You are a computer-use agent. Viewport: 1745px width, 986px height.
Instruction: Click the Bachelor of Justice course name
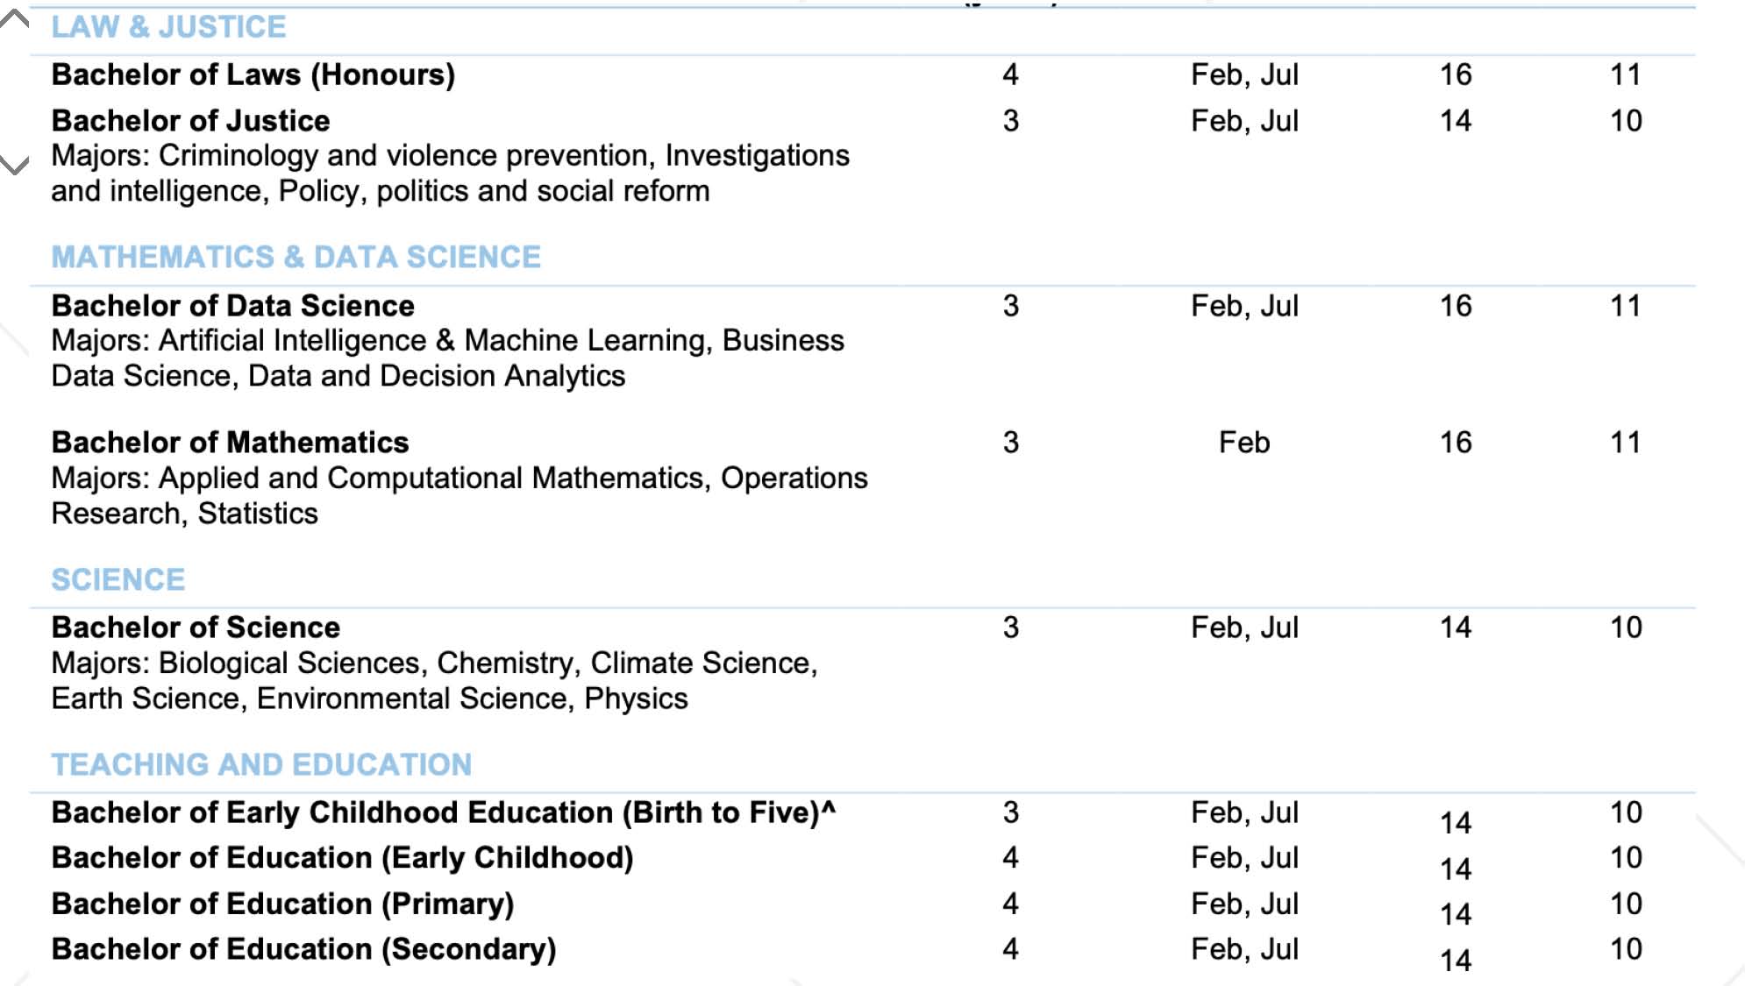click(x=190, y=121)
